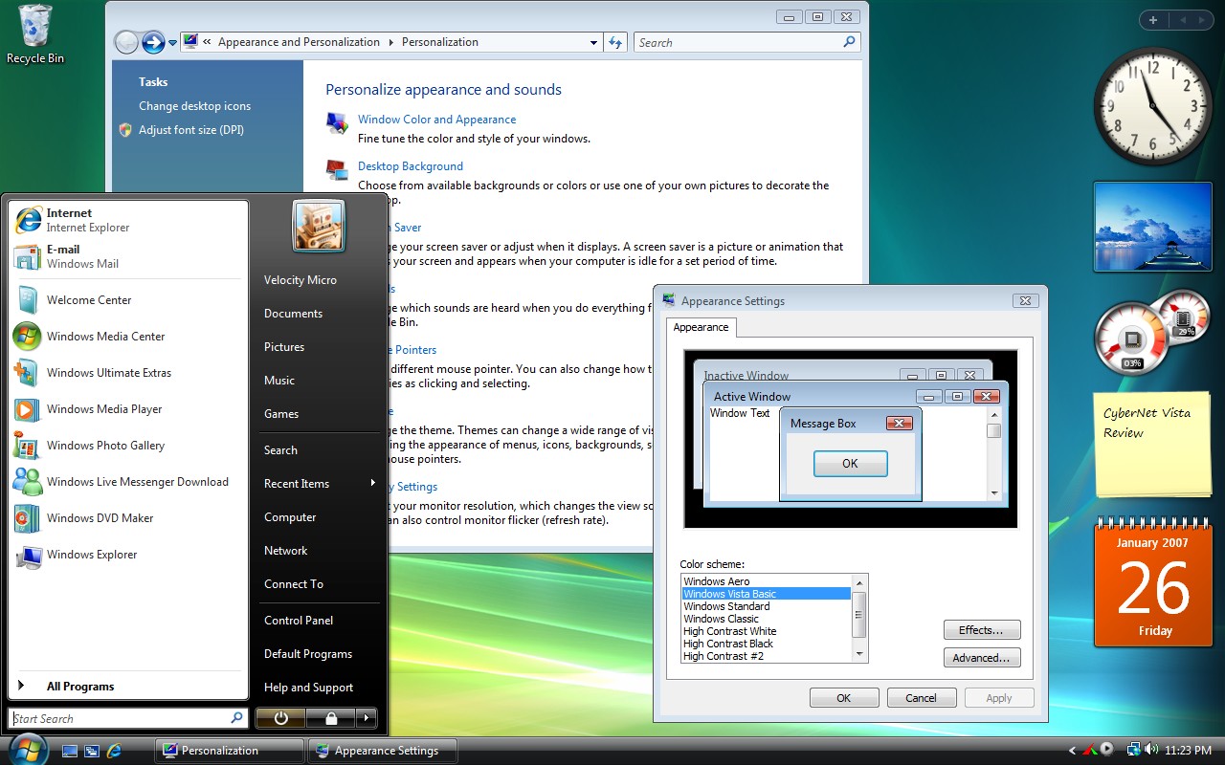
Task: Open Games from Start menu
Action: click(x=281, y=414)
